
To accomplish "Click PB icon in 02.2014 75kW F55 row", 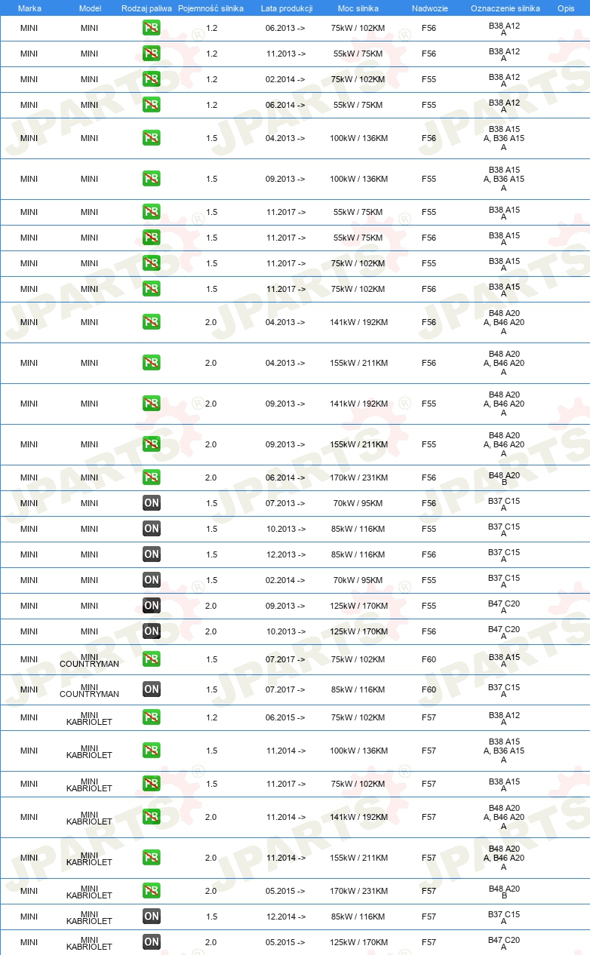I will [x=152, y=79].
